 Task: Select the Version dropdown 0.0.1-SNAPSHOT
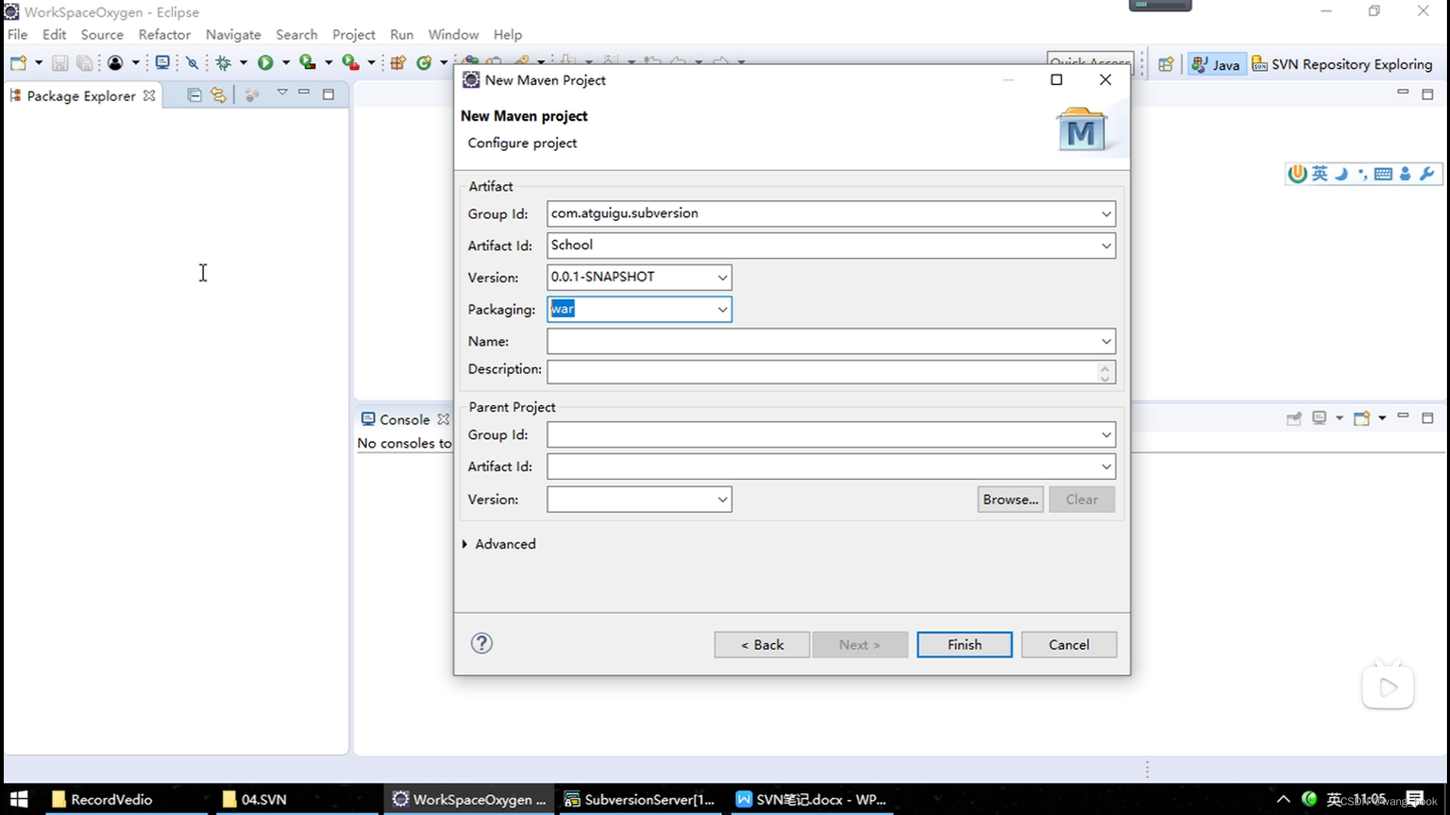[x=640, y=277]
